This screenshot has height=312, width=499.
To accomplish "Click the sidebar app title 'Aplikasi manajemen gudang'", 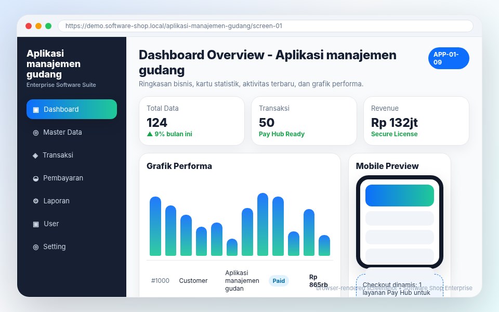I will pos(54,63).
